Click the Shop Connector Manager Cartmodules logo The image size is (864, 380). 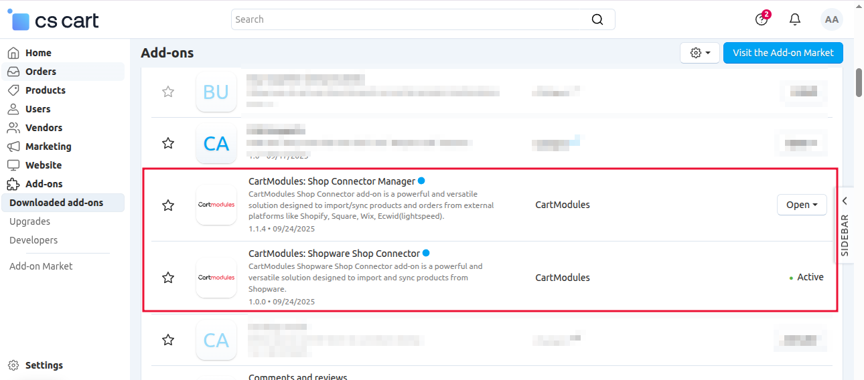tap(216, 205)
